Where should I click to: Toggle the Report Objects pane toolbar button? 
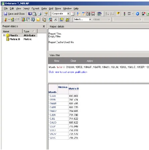[x=23, y=20]
